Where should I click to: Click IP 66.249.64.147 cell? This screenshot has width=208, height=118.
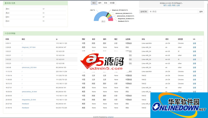pyautogui.click(x=61, y=47)
